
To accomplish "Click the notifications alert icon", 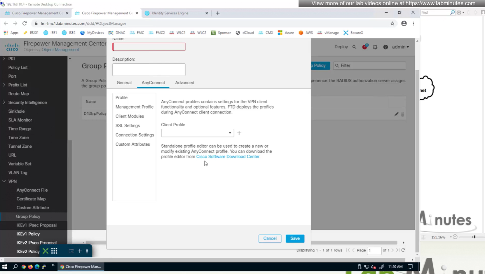I will tap(364, 47).
